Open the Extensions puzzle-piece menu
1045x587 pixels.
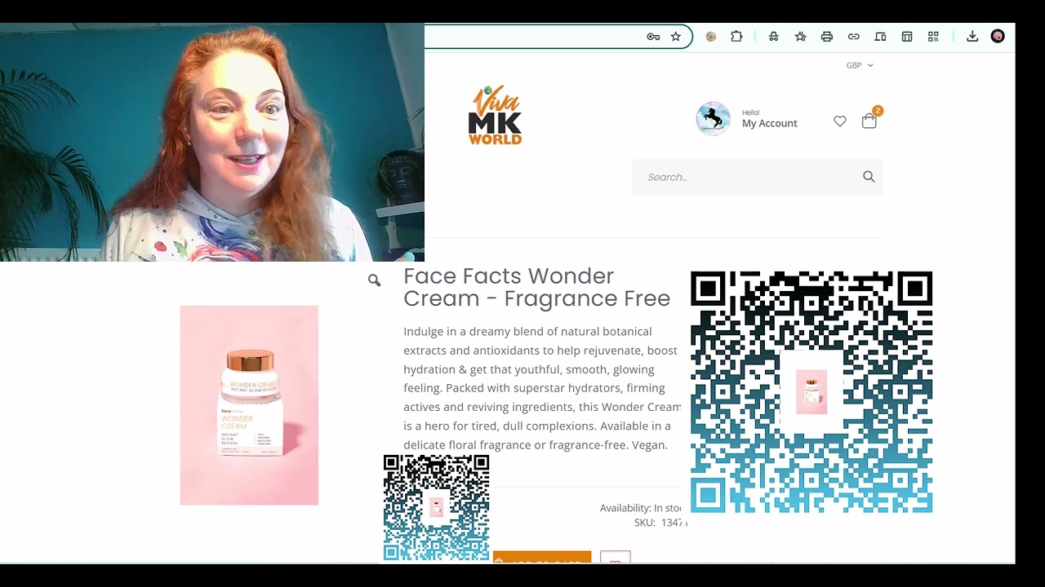736,37
